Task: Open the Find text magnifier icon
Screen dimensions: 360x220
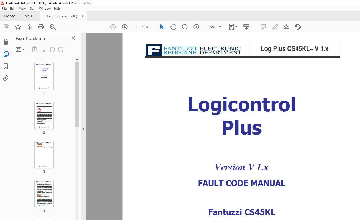Action: pyautogui.click(x=53, y=27)
